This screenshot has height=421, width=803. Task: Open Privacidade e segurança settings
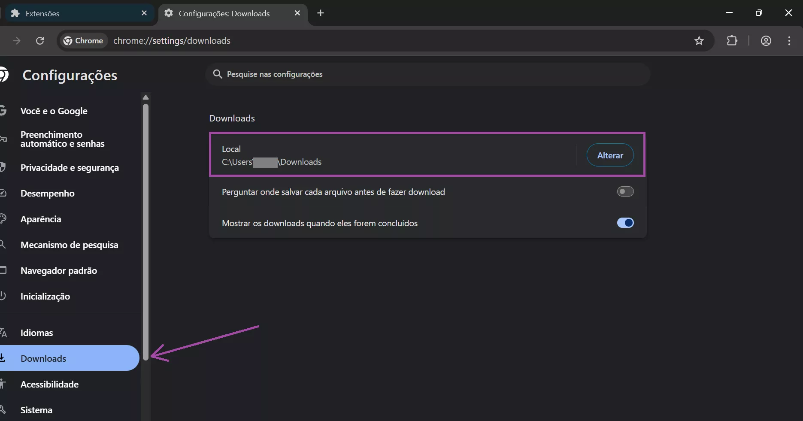pos(70,167)
